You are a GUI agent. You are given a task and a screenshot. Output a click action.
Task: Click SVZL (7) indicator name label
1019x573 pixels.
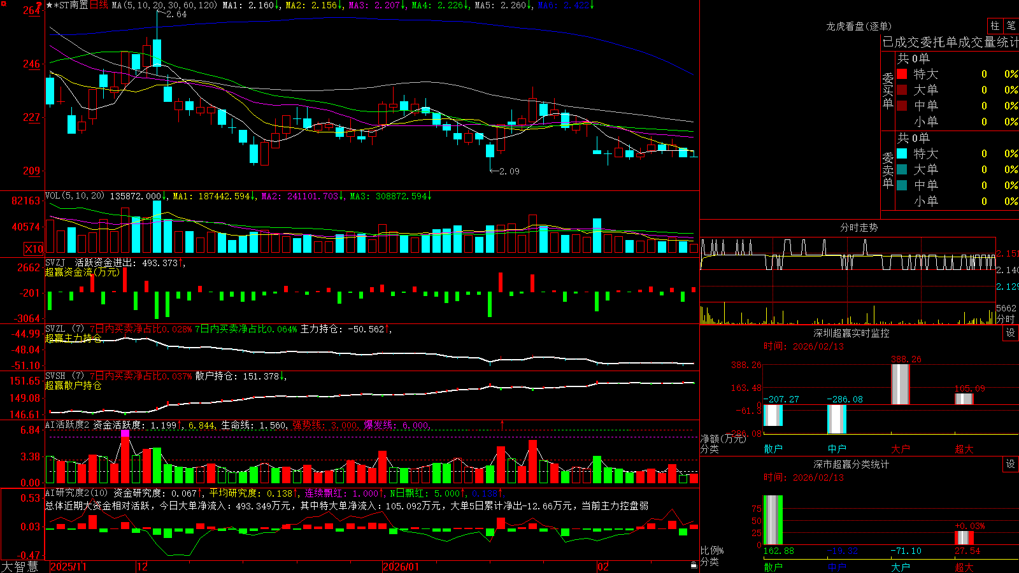64,329
